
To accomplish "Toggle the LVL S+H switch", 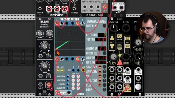I will tap(128, 39).
